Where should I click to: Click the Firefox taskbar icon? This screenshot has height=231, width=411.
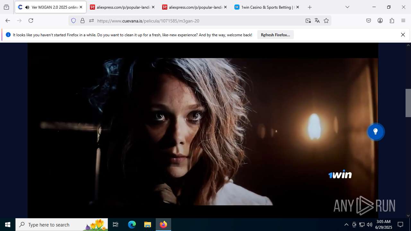pos(163,225)
